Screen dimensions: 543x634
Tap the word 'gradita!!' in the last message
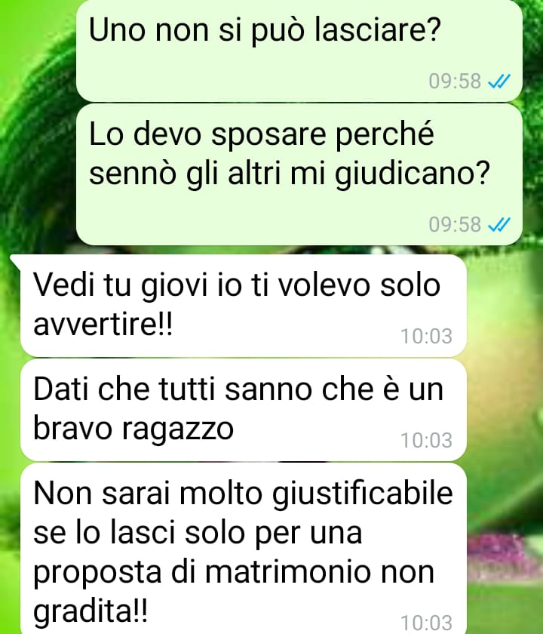(x=90, y=611)
